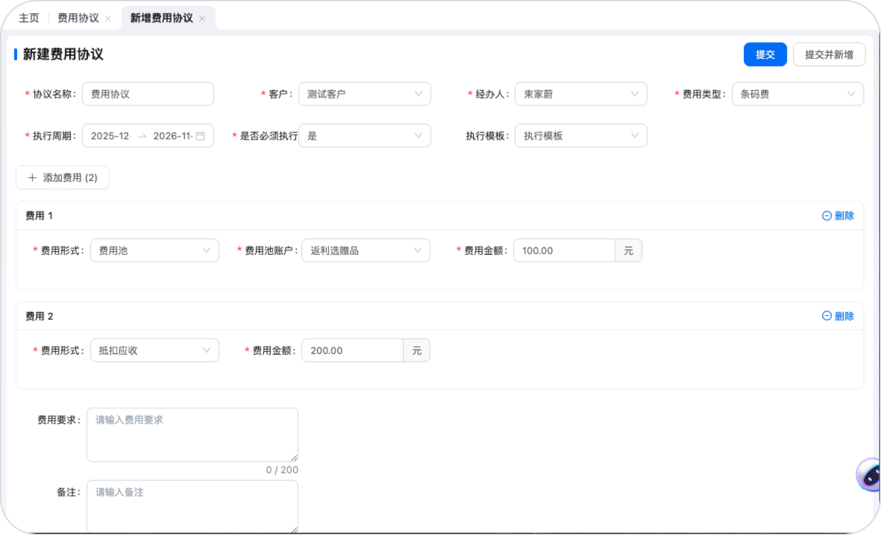Expand the 执行模板 dropdown
Viewport: 881px width, 535px height.
[581, 136]
